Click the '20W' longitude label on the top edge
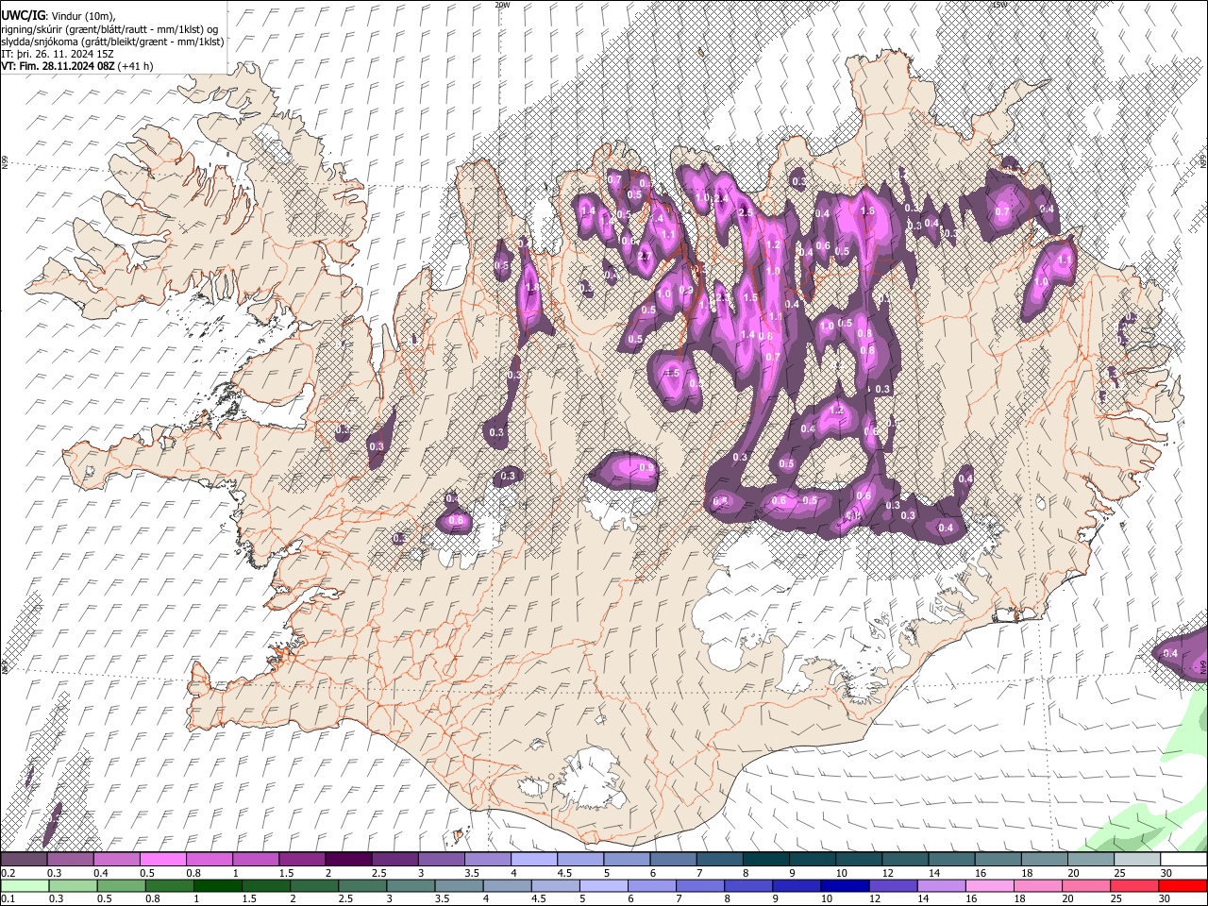The height and width of the screenshot is (906, 1208). click(x=502, y=5)
